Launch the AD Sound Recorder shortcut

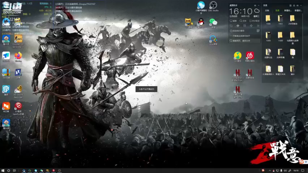point(18,89)
